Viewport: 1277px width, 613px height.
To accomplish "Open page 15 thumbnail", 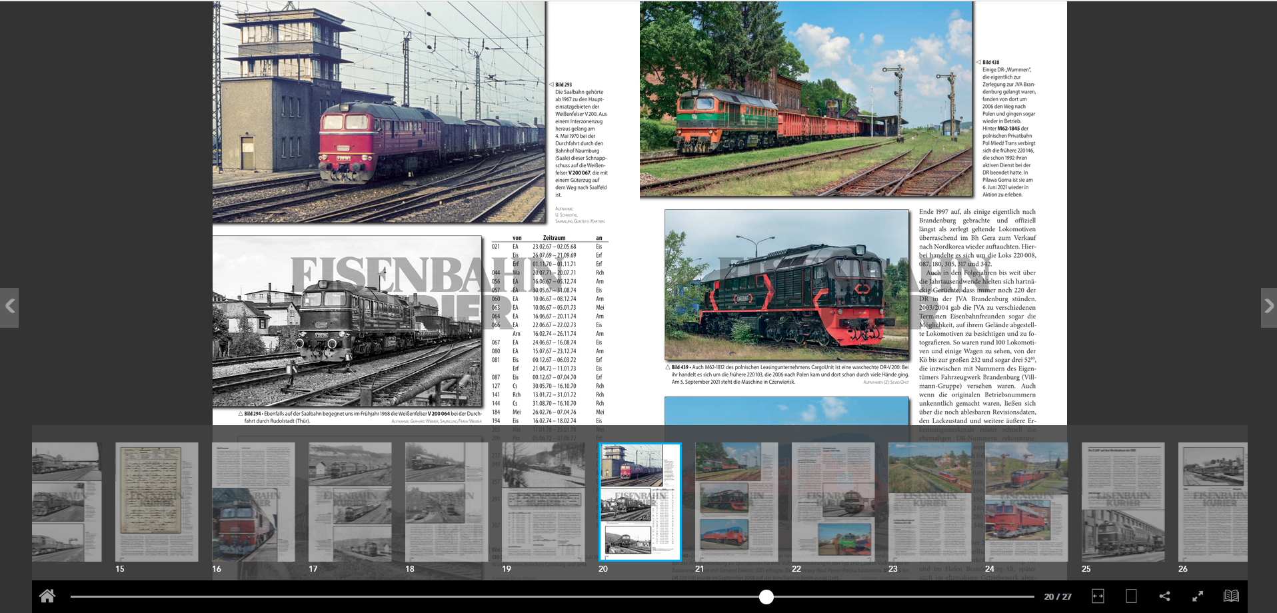I will pos(157,502).
